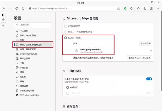
Task: Toggle 在工具栏上显示"首页"按钮 switch
Action: coord(149,79)
